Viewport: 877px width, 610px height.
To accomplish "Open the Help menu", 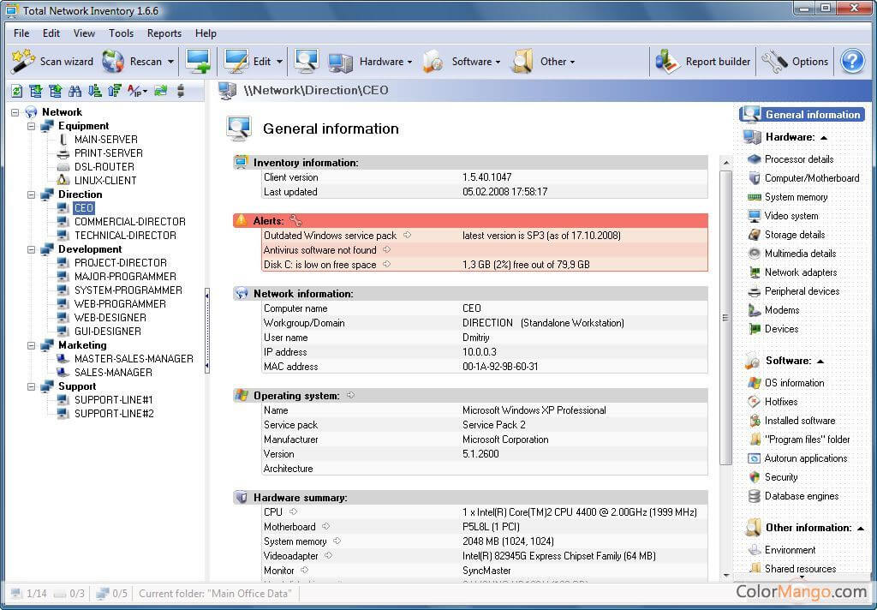I will point(206,33).
